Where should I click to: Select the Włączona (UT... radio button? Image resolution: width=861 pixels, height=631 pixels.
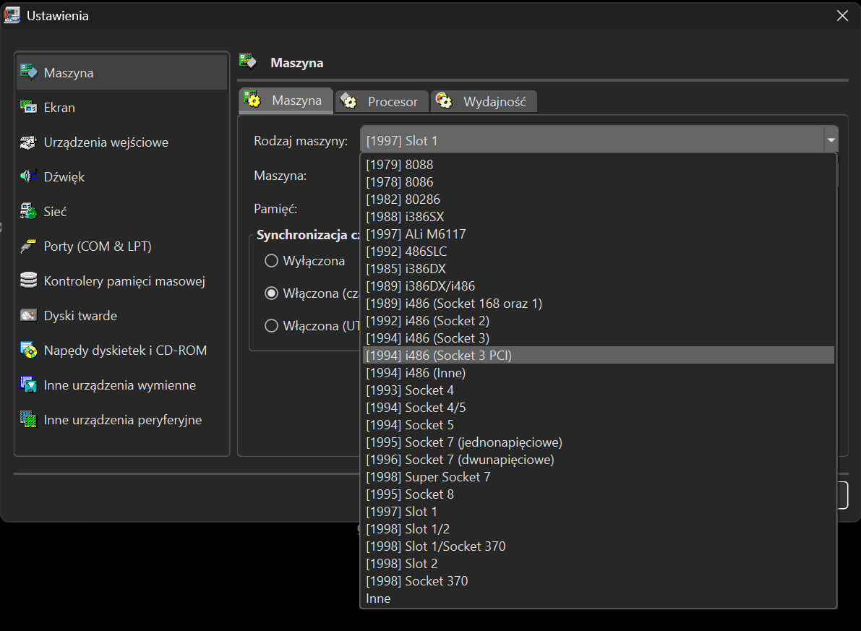point(271,326)
